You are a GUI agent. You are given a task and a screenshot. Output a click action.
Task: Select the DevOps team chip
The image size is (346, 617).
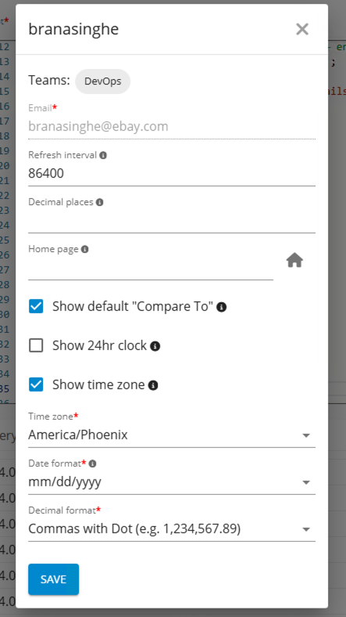[x=103, y=81]
